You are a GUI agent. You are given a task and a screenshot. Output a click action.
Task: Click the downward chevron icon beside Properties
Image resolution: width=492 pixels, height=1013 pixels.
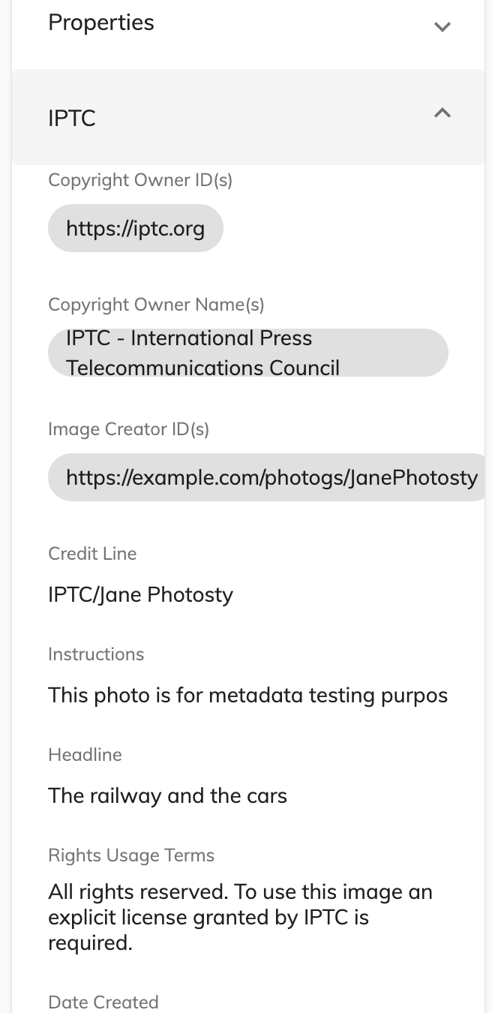pyautogui.click(x=442, y=26)
